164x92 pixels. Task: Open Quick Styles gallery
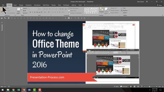[106, 11]
